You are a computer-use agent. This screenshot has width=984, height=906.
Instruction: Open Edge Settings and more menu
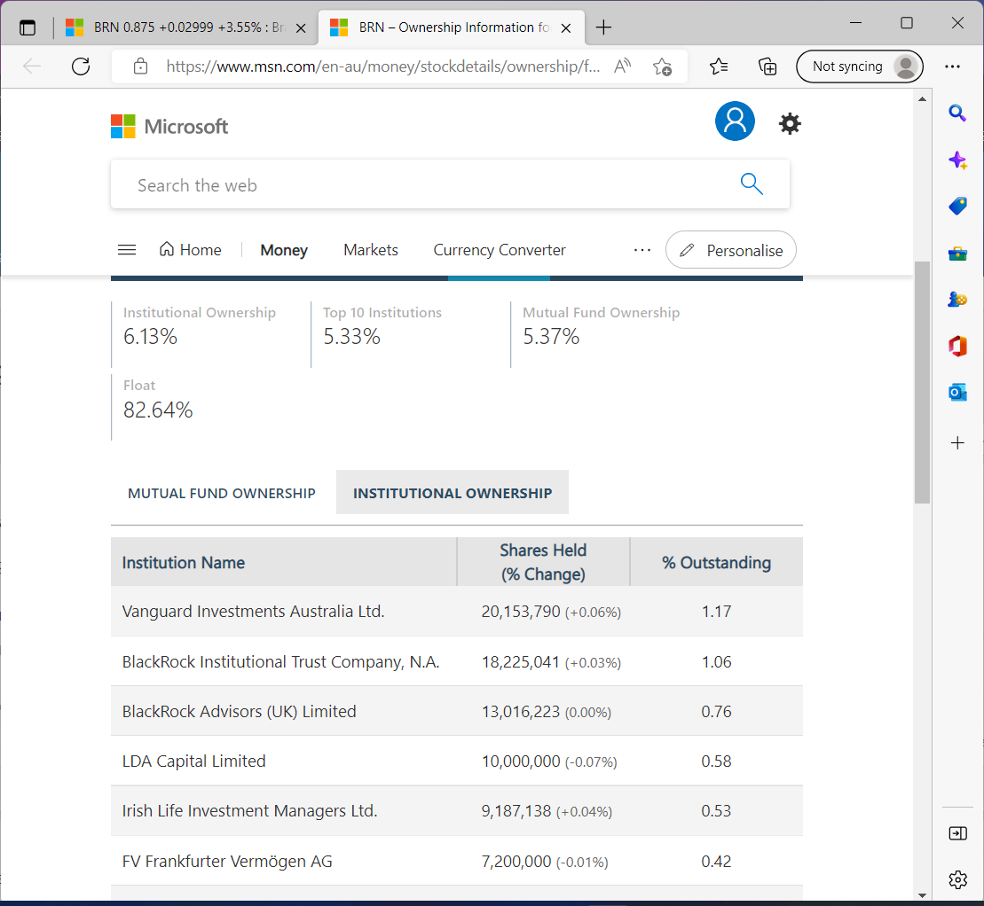click(x=953, y=66)
